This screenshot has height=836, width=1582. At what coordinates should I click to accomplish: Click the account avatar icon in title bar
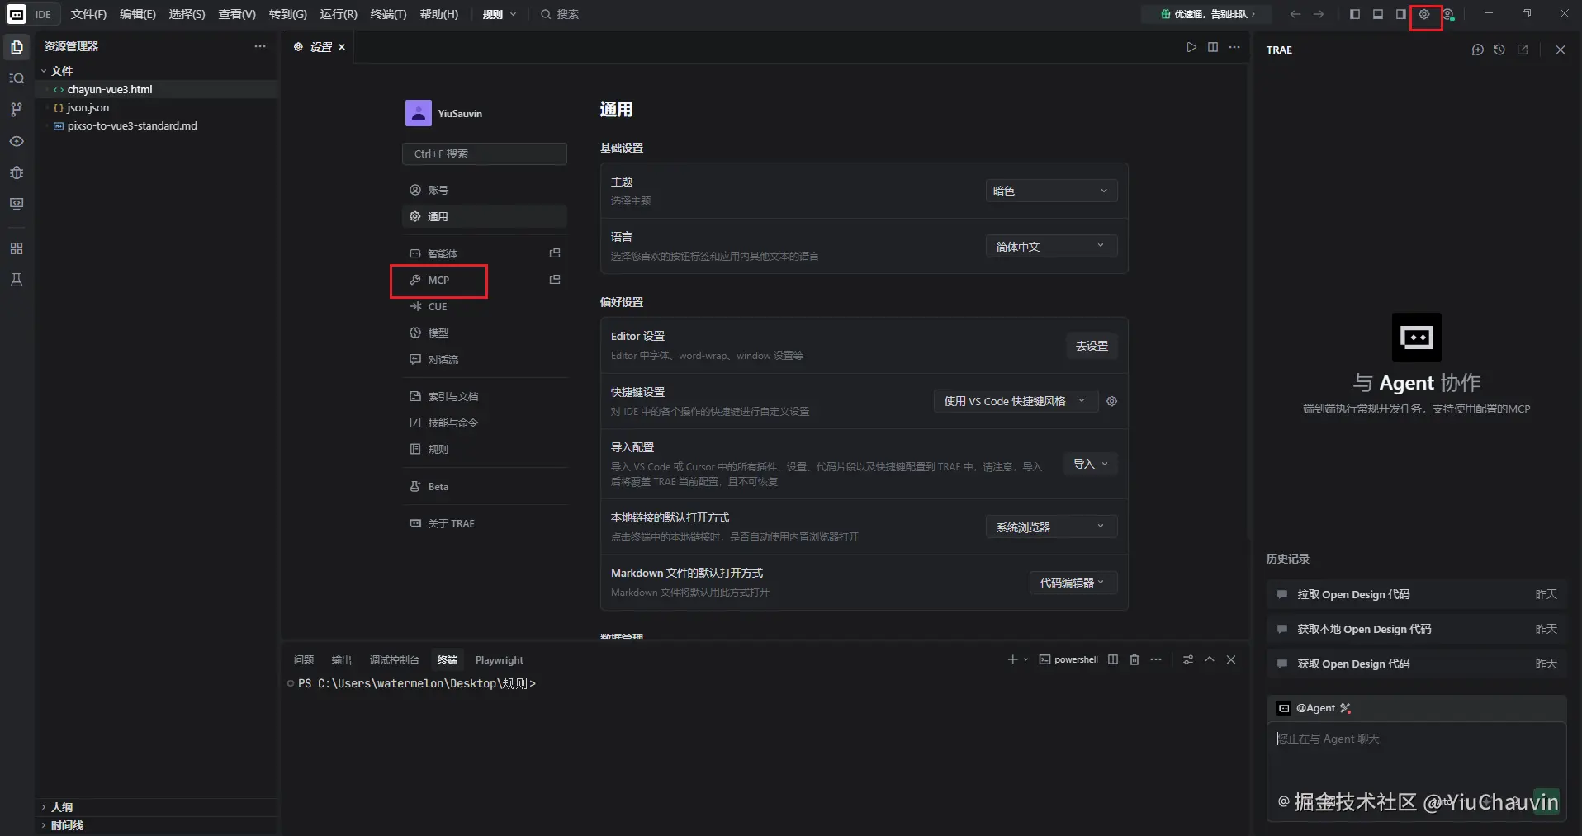pos(1448,14)
